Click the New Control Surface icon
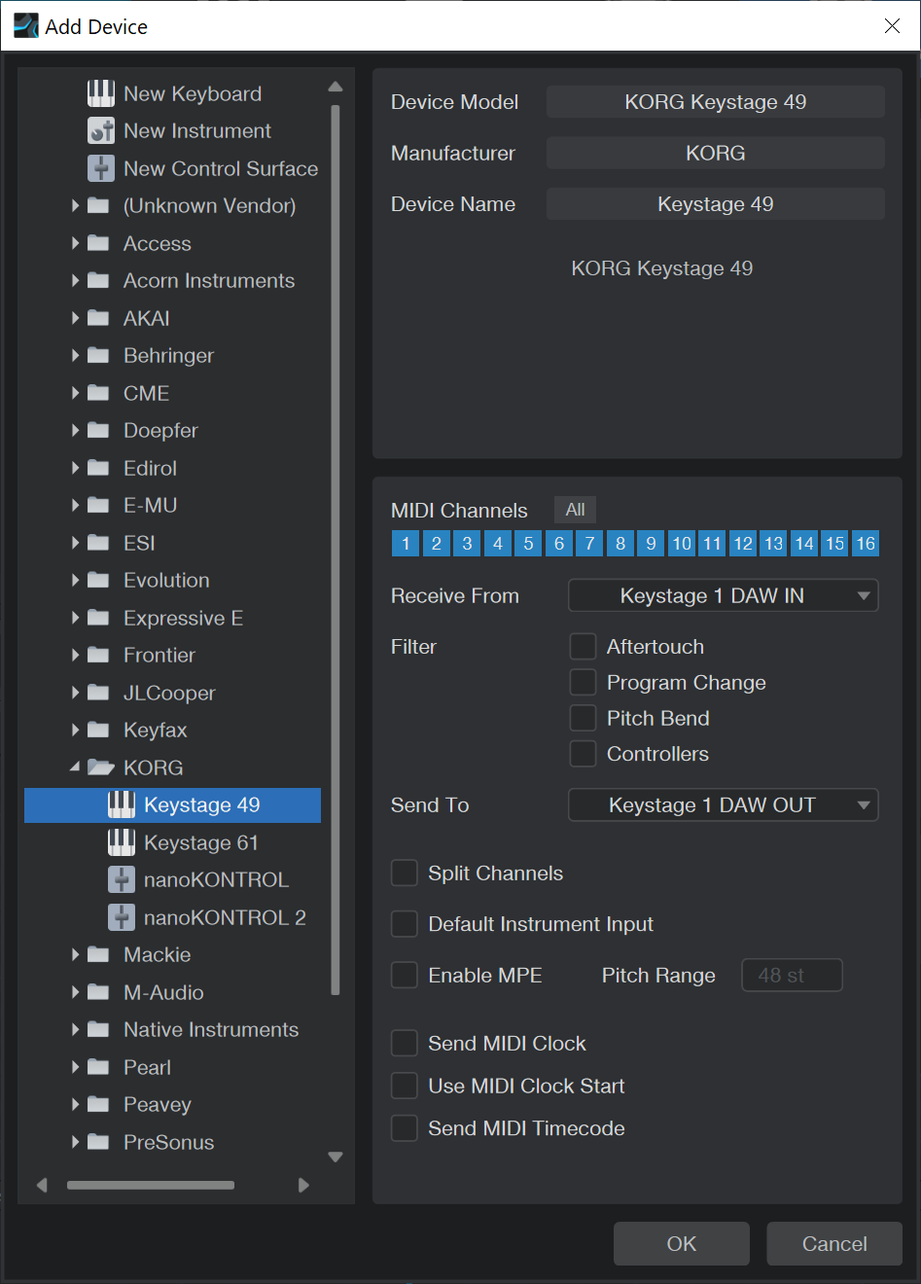The image size is (921, 1284). tap(101, 168)
